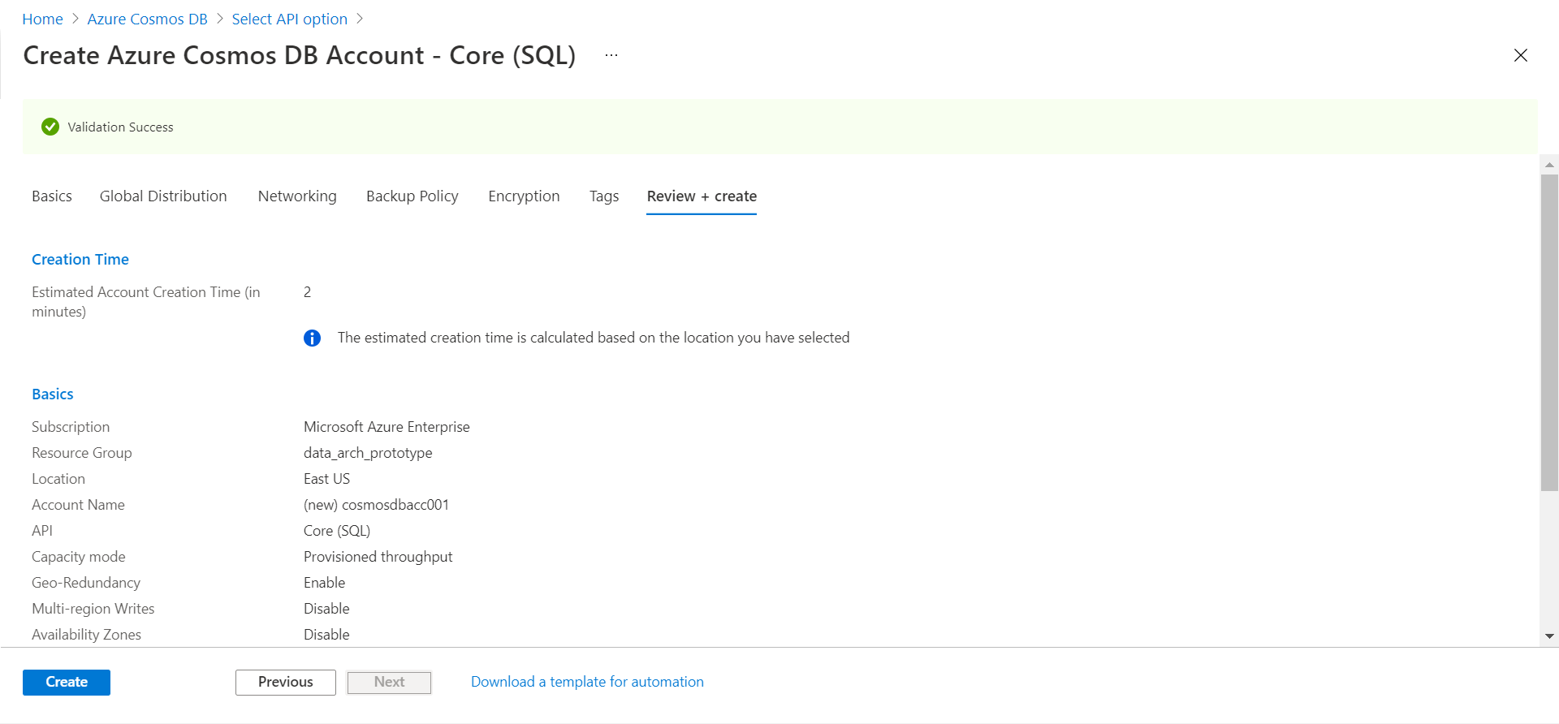1559x724 pixels.
Task: Go to the Networking tab
Action: coord(297,196)
